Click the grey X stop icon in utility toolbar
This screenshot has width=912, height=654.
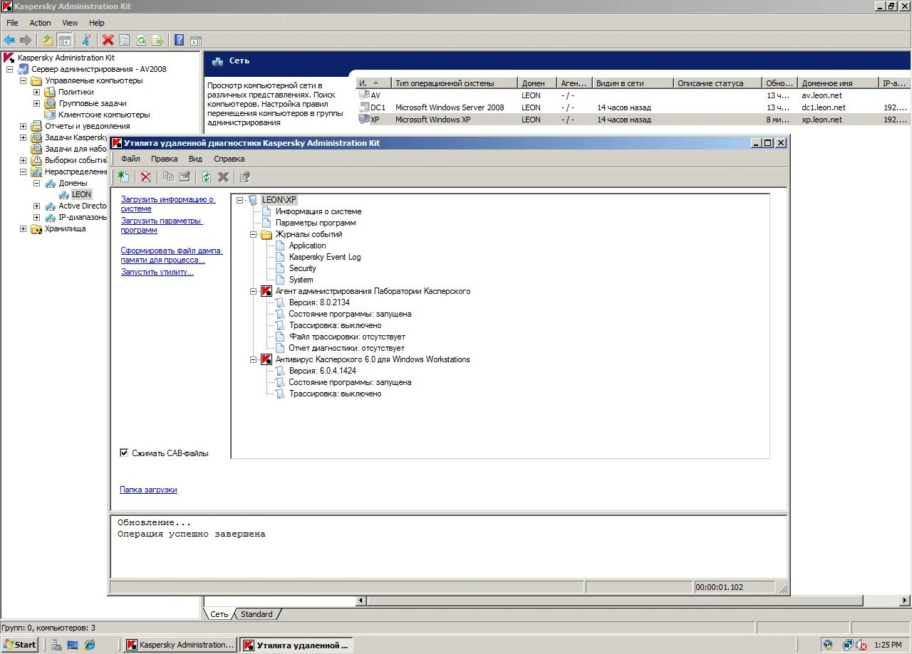(223, 176)
